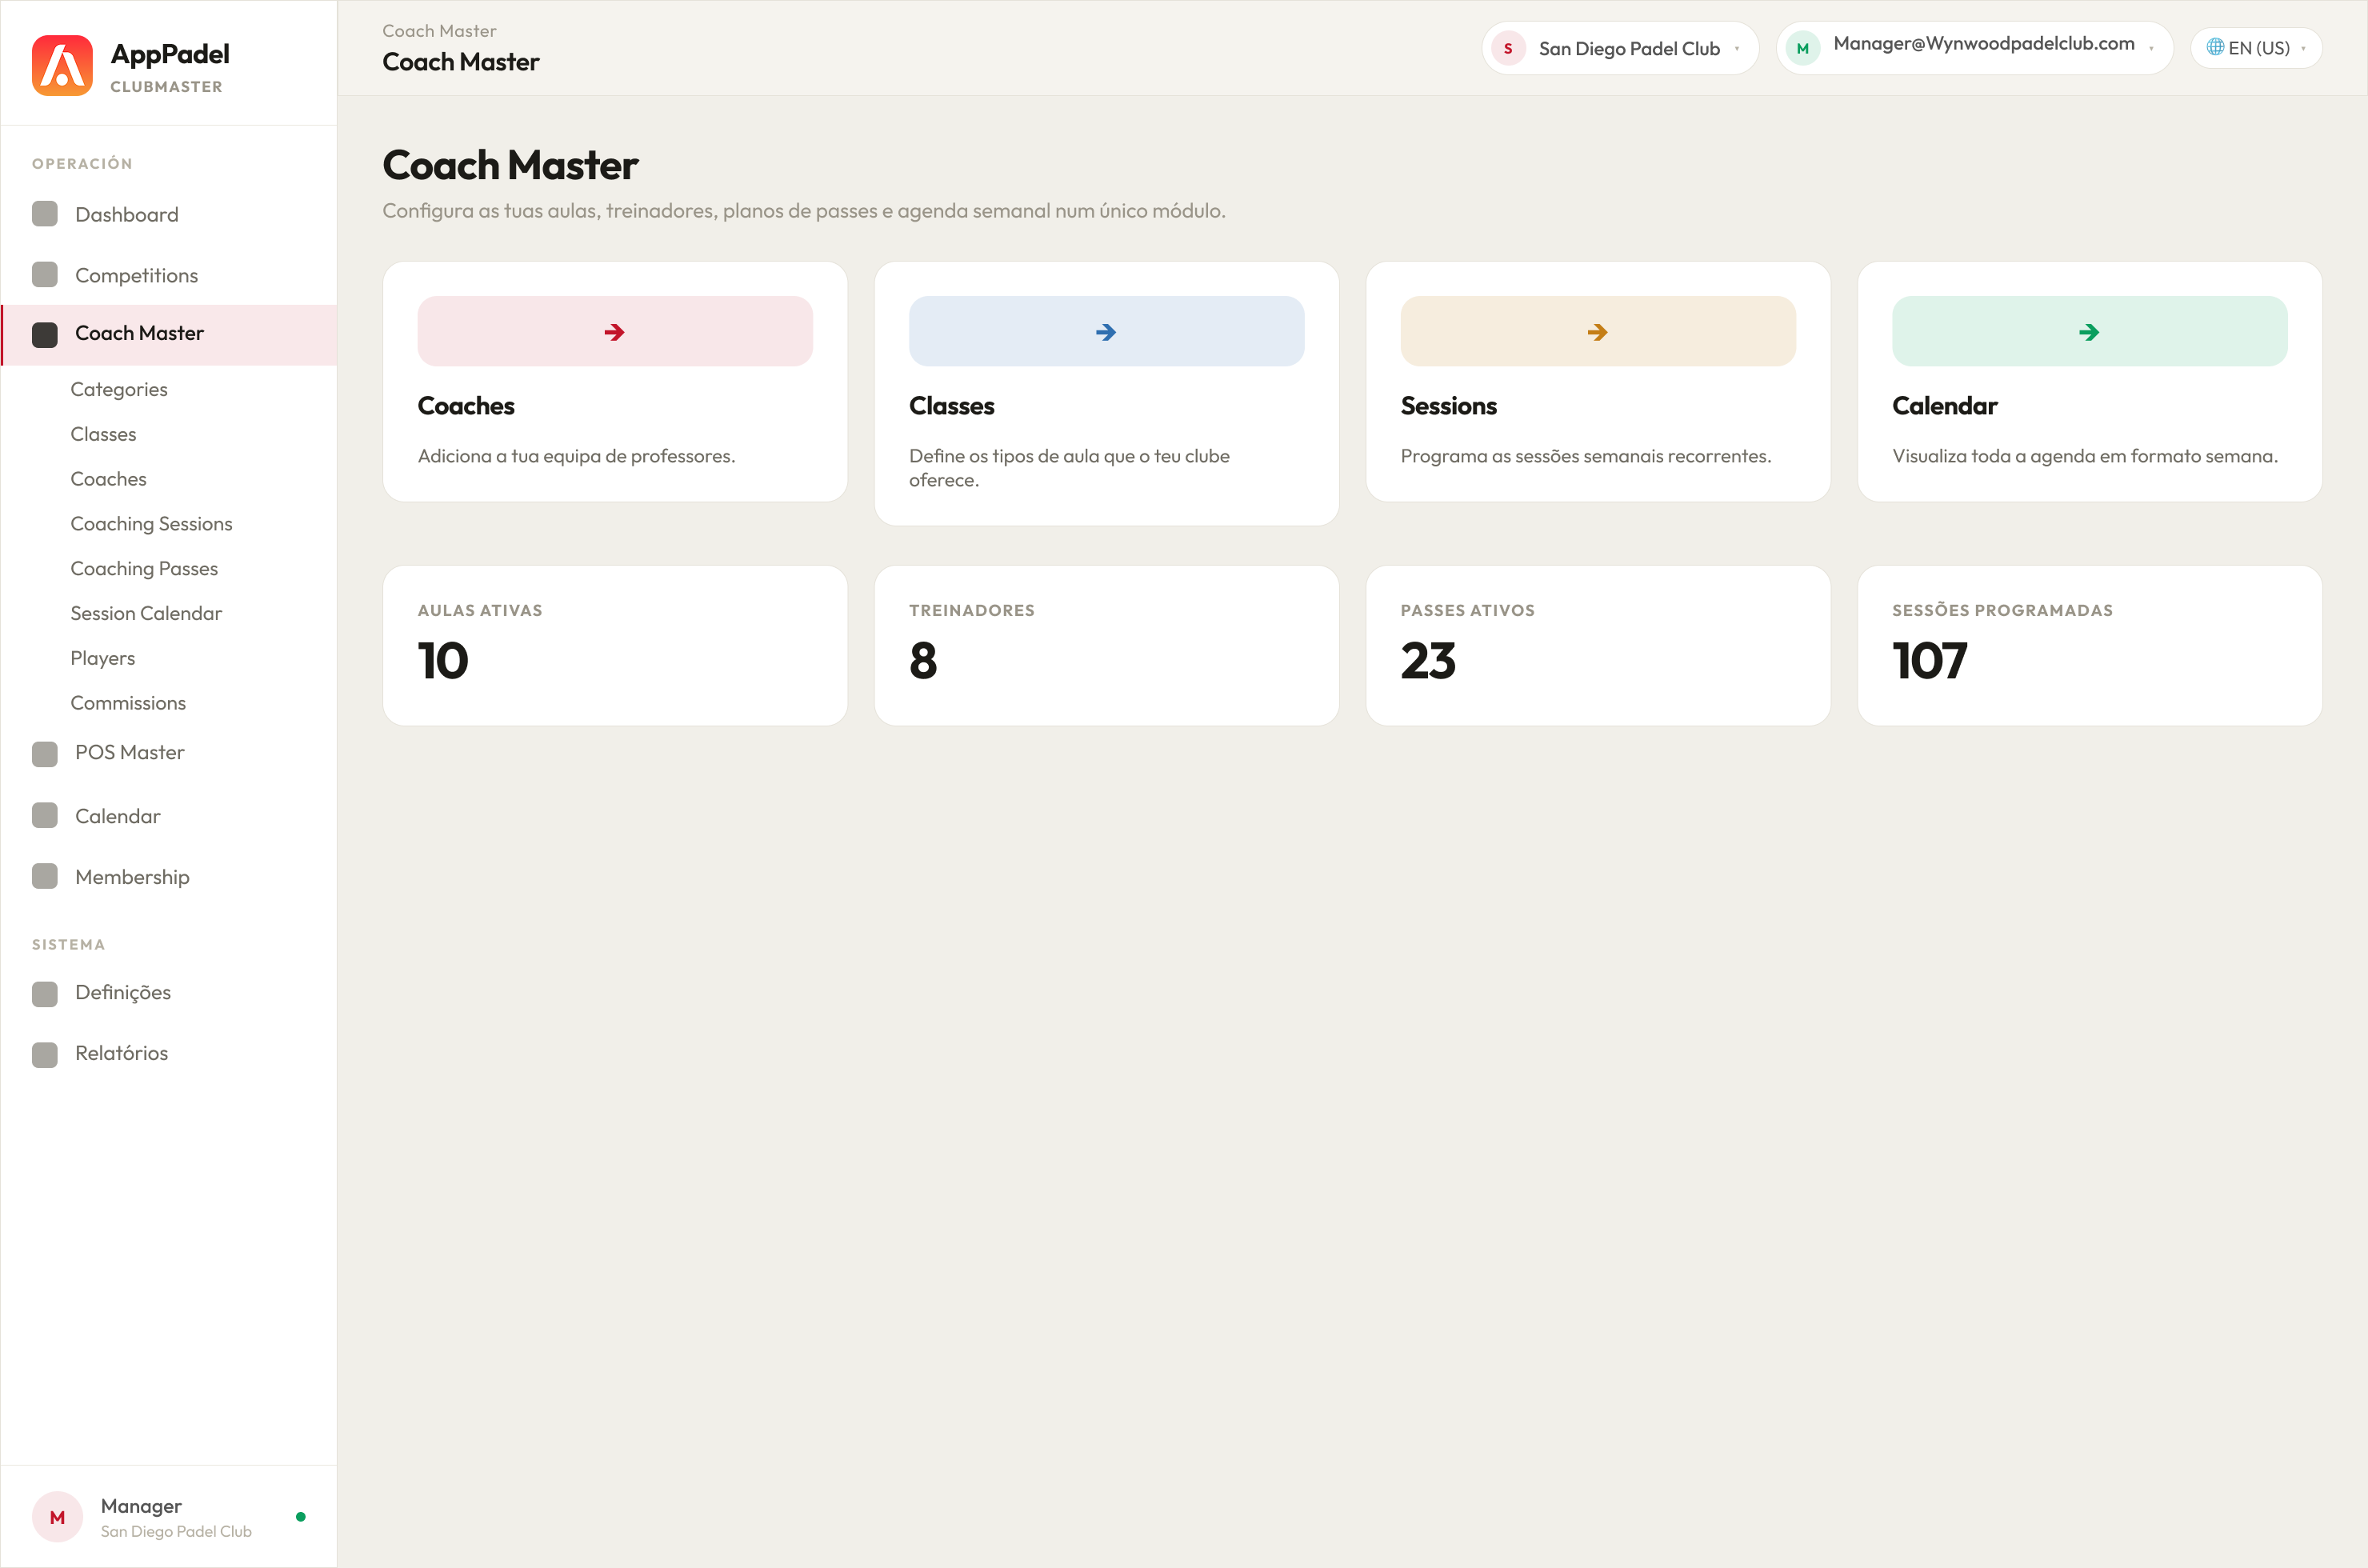Click the AppPadel logo icon
This screenshot has height=1568, width=2368.
[62, 66]
